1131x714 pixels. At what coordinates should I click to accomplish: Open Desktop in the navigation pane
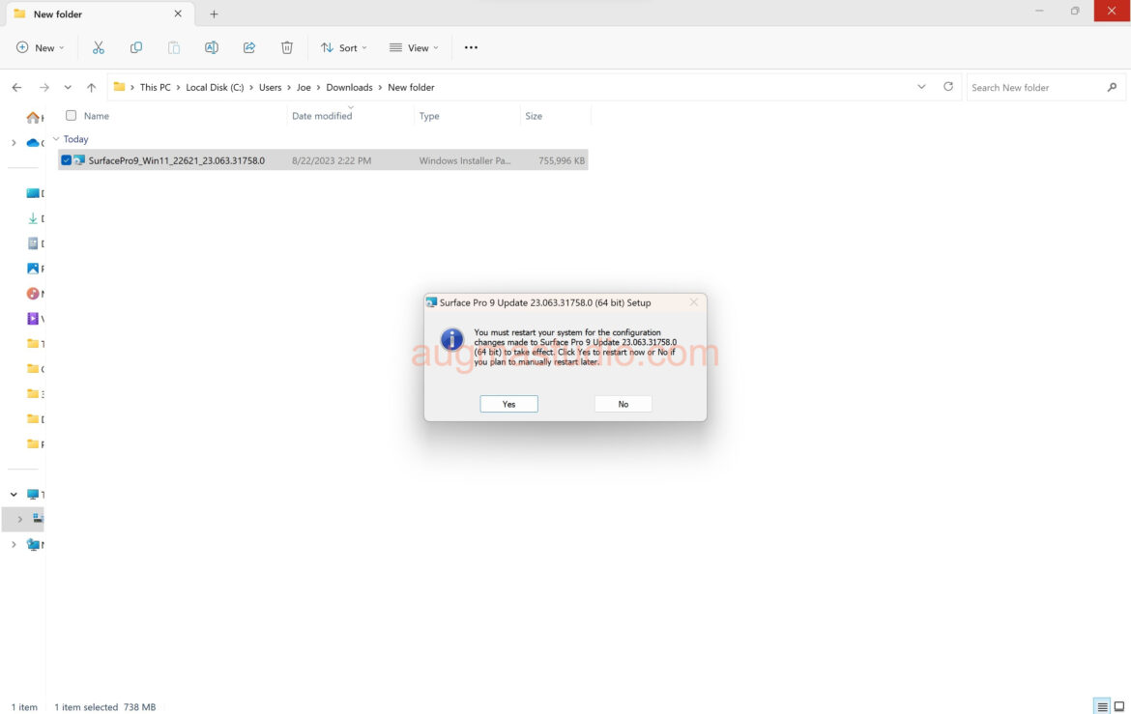[33, 192]
